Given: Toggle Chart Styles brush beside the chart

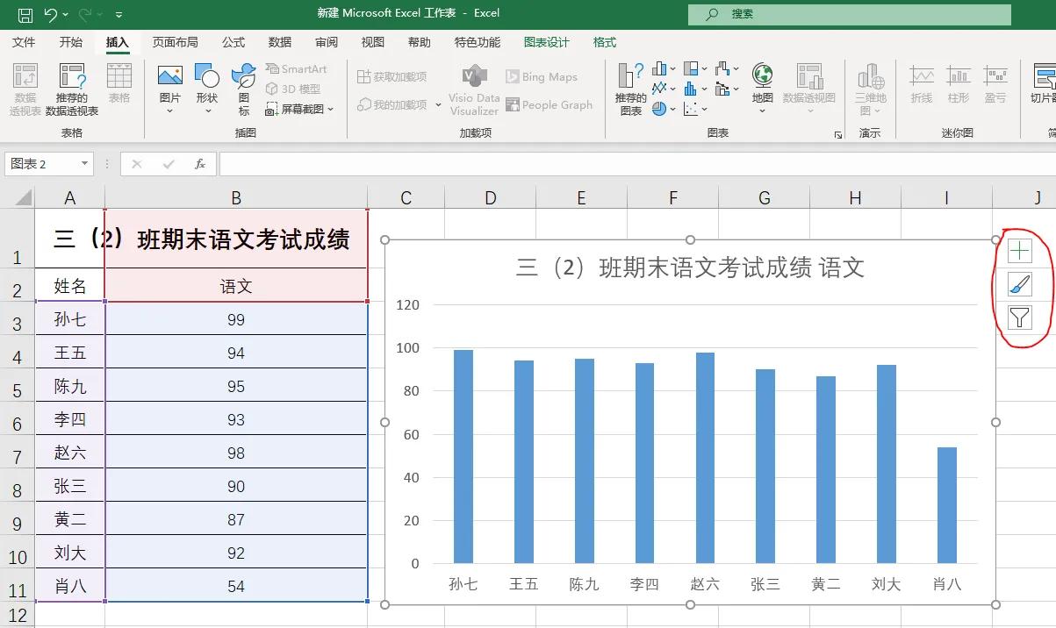Looking at the screenshot, I should click(1019, 283).
